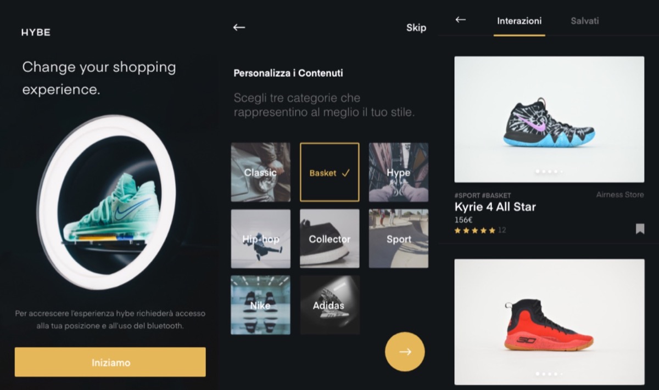Deselect the checked Basket category
This screenshot has width=659, height=390.
pos(329,172)
